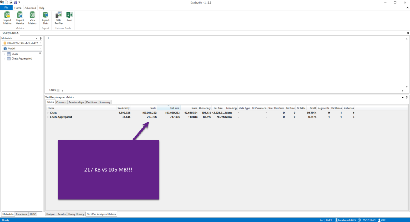Image resolution: width=410 pixels, height=222 pixels.
Task: Expand the Chats Aggregated node in metadata tree
Action: [4, 59]
